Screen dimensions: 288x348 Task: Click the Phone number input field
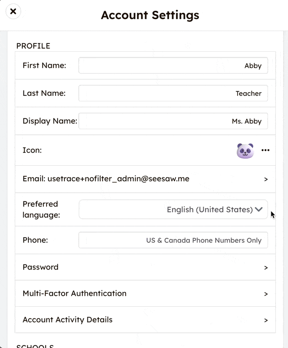pos(173,240)
